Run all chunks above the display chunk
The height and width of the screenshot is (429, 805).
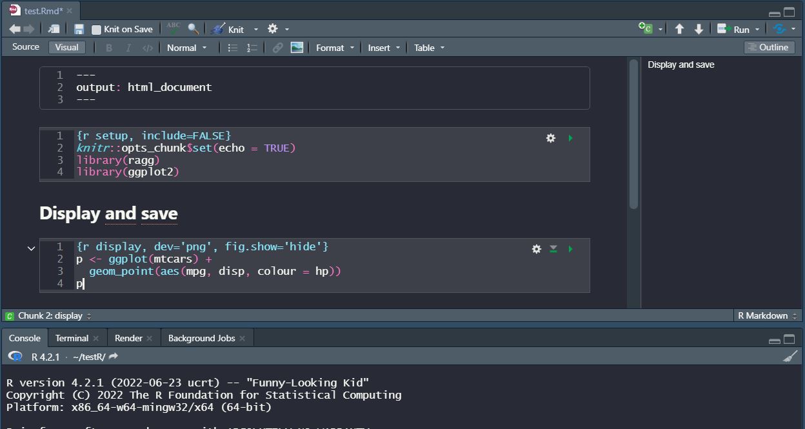pos(553,248)
